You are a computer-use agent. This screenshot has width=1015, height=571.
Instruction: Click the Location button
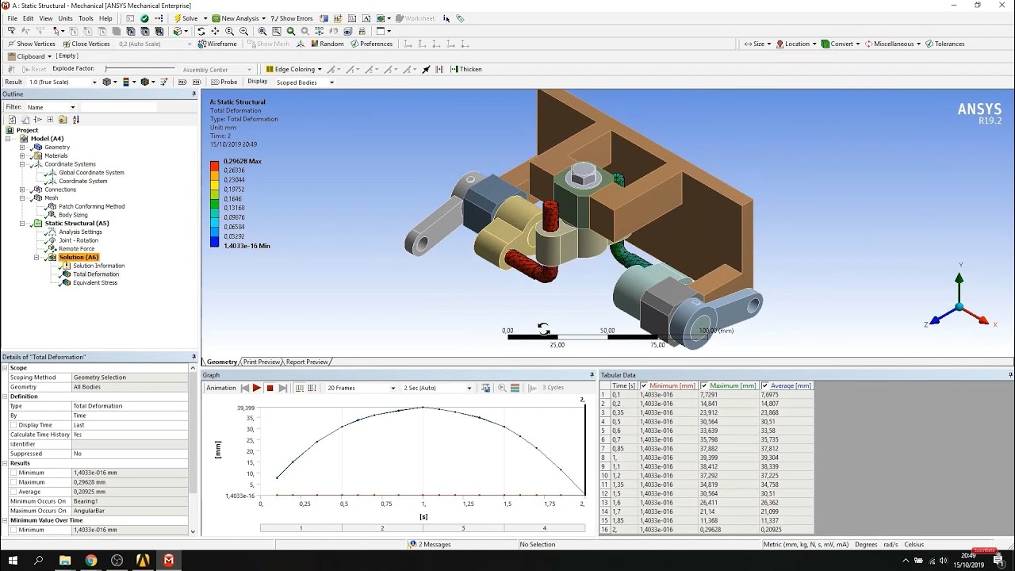point(796,44)
